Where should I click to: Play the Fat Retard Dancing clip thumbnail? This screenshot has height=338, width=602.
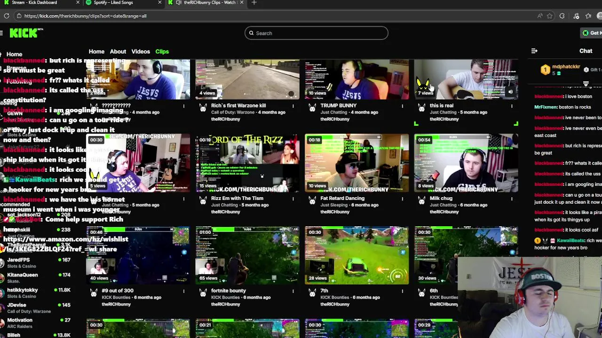pos(356,163)
